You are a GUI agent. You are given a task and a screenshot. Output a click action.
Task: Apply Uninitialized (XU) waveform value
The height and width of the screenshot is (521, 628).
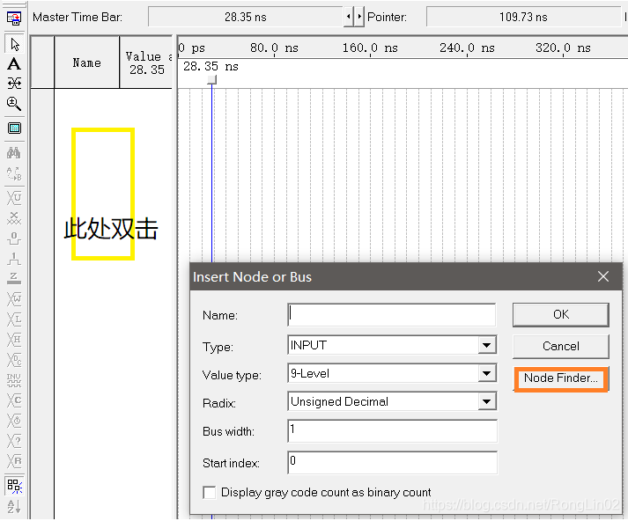[x=14, y=198]
